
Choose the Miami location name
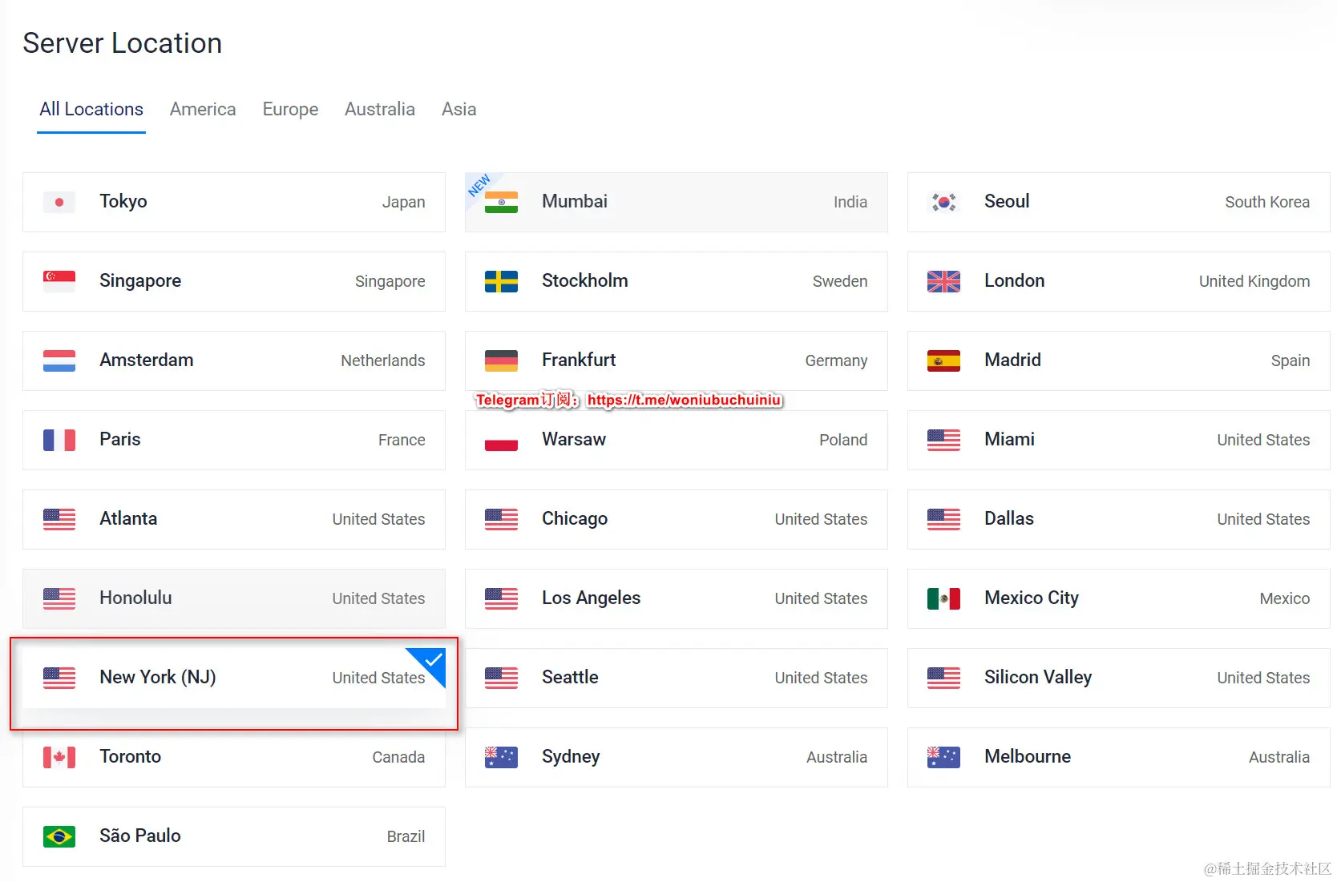click(x=1010, y=439)
